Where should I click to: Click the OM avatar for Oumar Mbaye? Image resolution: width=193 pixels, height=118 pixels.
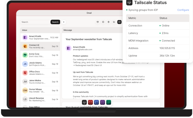pyautogui.click(x=25, y=90)
